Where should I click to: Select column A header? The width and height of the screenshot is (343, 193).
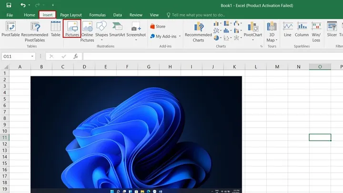[x=20, y=67]
